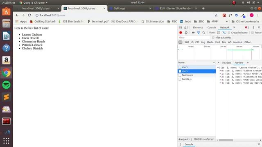Click the address bar URL
Screen dimensions: 262x147
pyautogui.click(x=52, y=16)
